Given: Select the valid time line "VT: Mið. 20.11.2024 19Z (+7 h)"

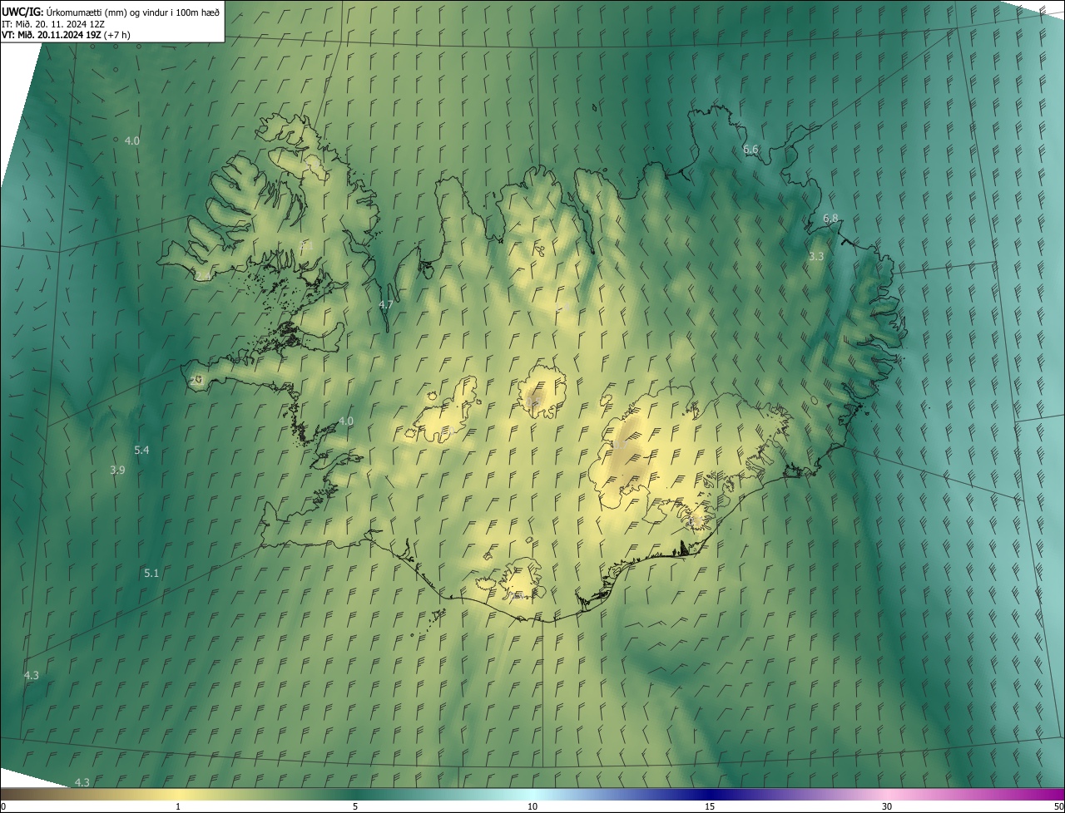Looking at the screenshot, I should (66, 35).
